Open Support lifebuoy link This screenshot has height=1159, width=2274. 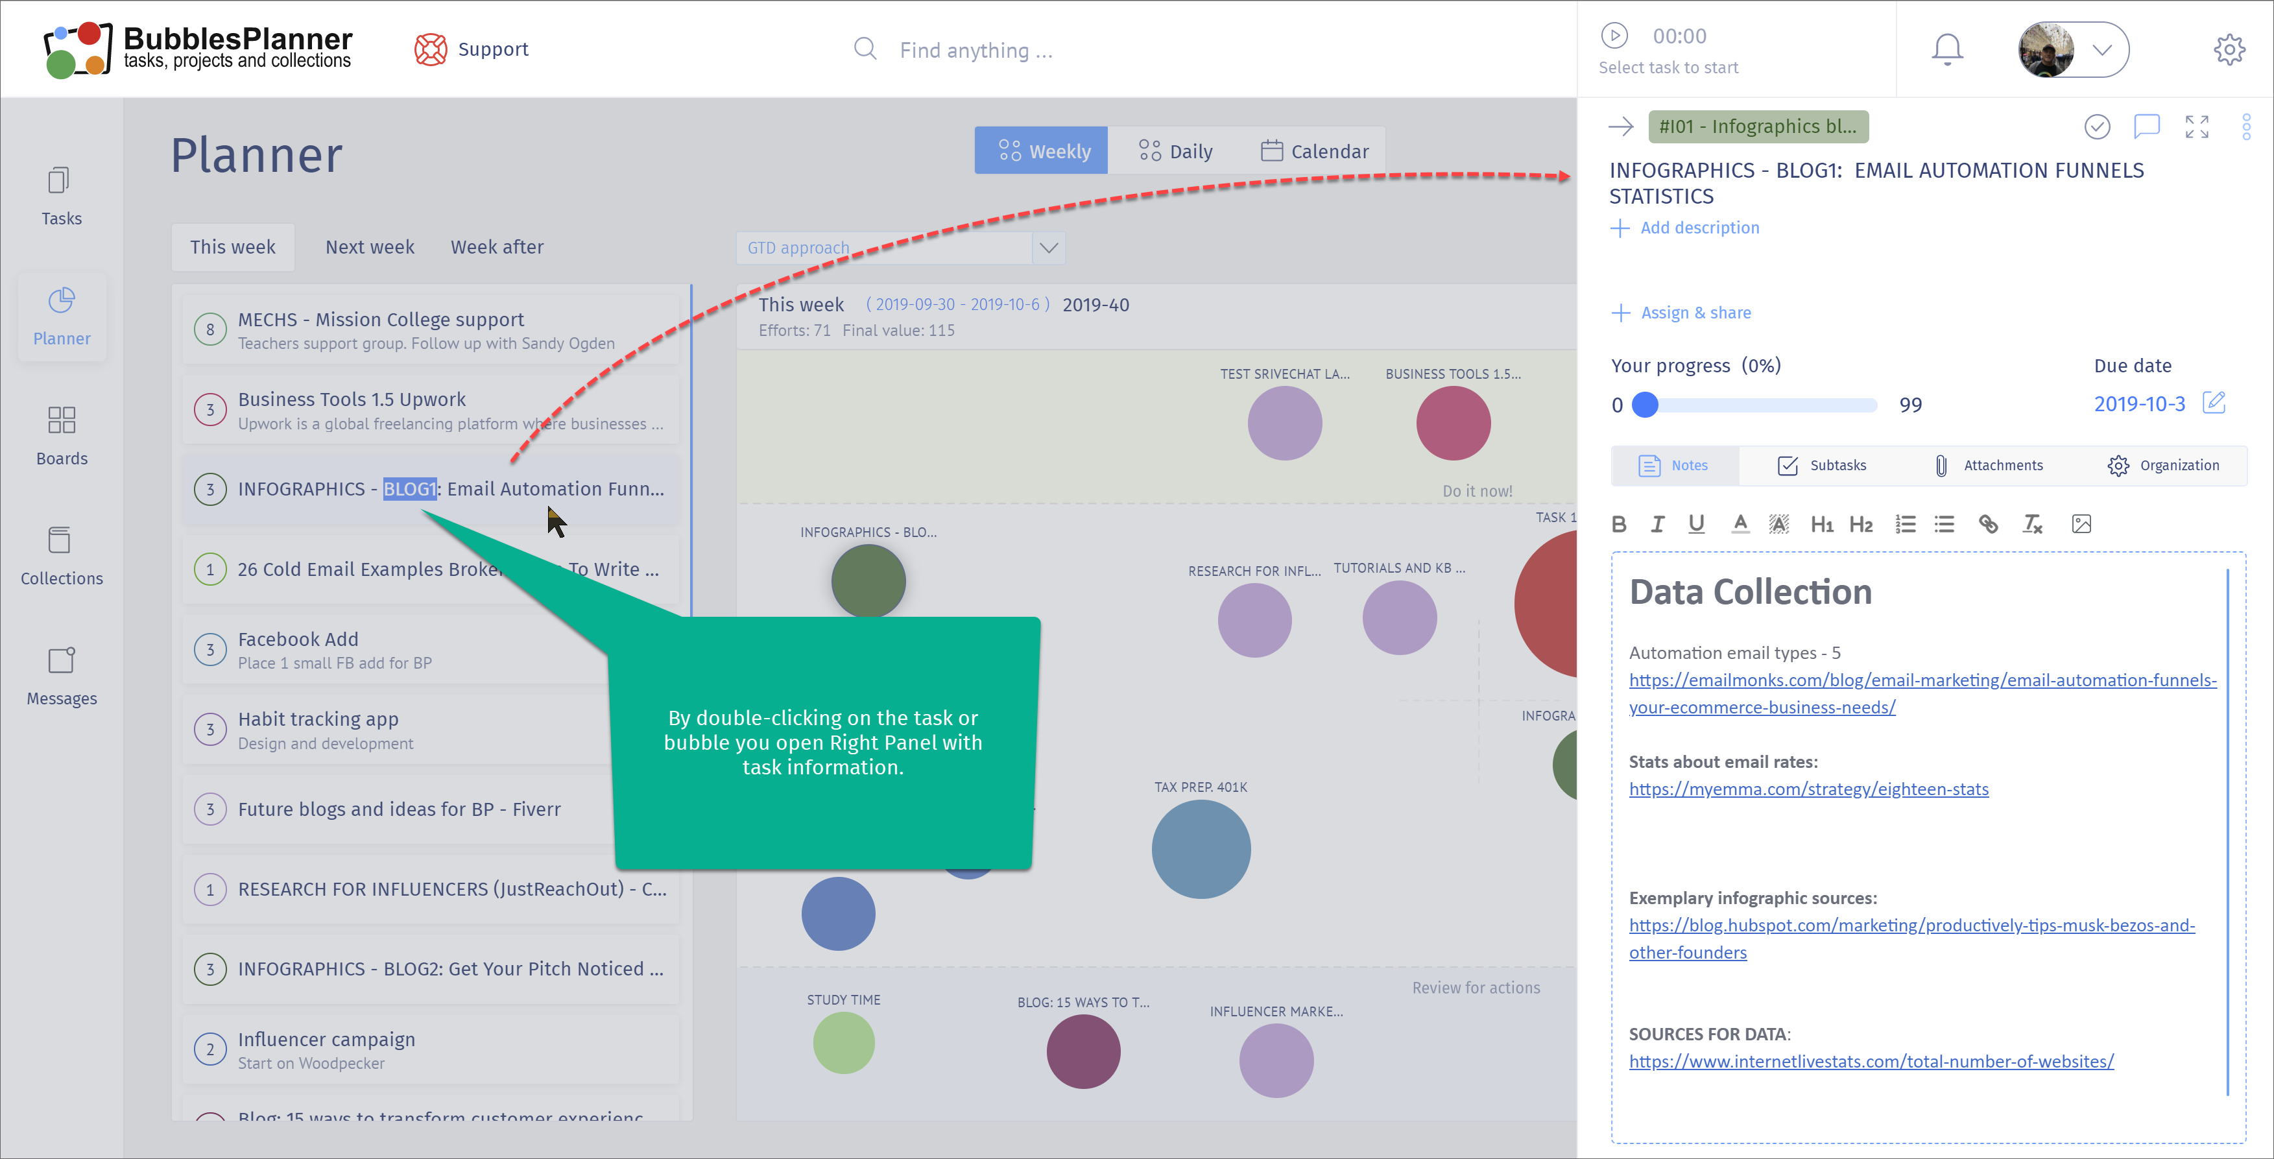[x=472, y=49]
